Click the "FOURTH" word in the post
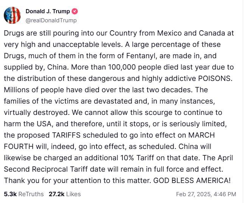The height and width of the screenshot is (203, 245). point(18,147)
